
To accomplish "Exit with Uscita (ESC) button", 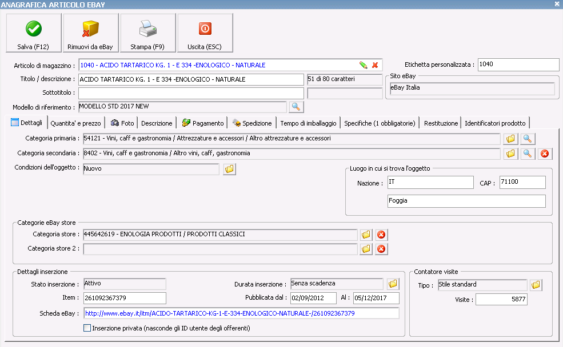I will (x=205, y=33).
